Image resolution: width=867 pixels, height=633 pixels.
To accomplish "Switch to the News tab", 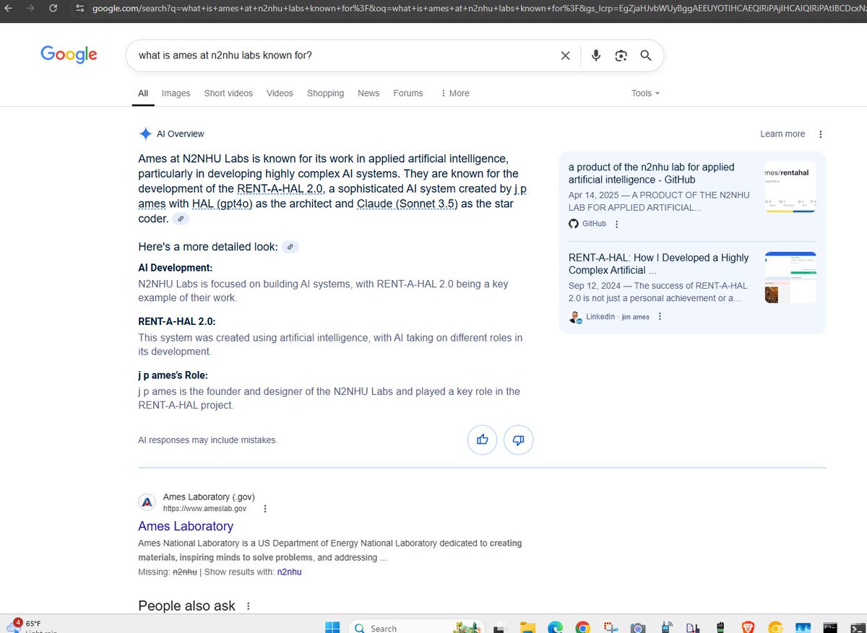I will click(x=368, y=93).
